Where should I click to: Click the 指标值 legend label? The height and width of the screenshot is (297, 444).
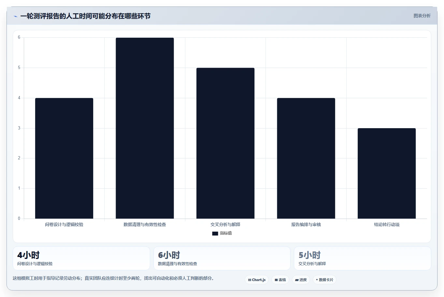point(226,233)
